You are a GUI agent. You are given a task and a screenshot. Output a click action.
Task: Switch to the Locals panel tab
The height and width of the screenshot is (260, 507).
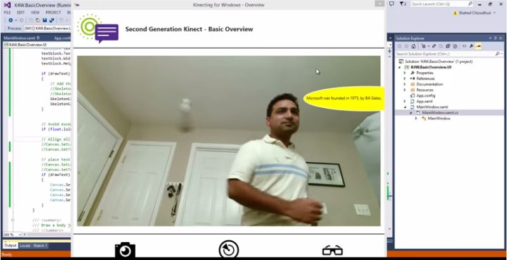coord(25,246)
